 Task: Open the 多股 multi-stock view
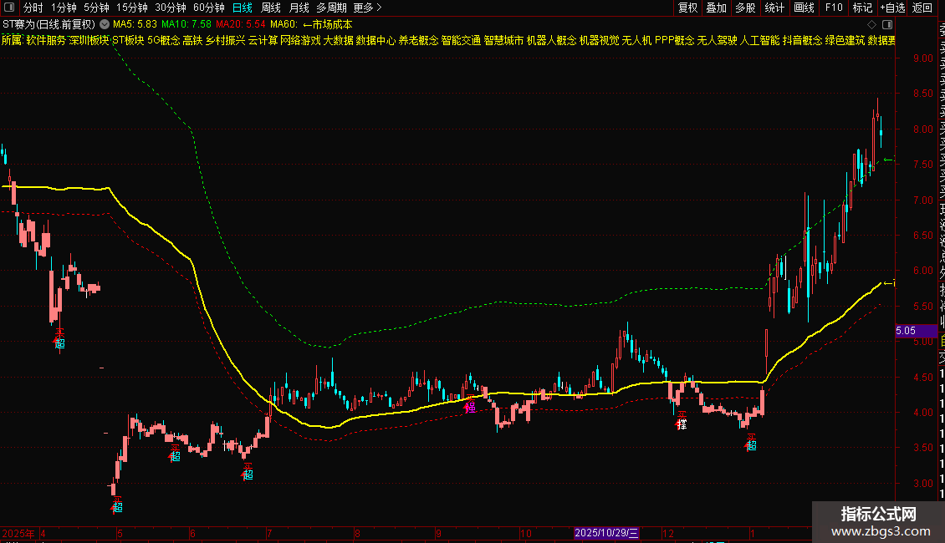pyautogui.click(x=745, y=8)
